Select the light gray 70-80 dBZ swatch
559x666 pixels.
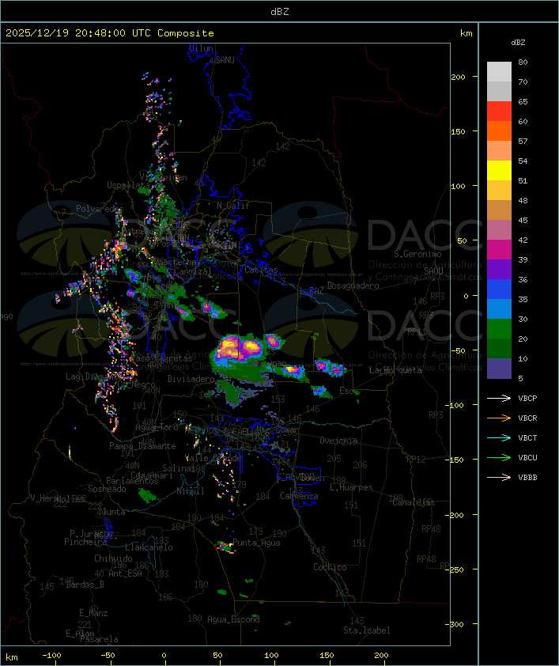499,71
